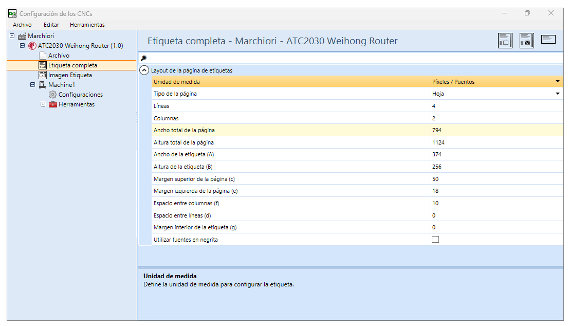Toggle Utilizar fuentes en negrita checkbox

[x=435, y=240]
